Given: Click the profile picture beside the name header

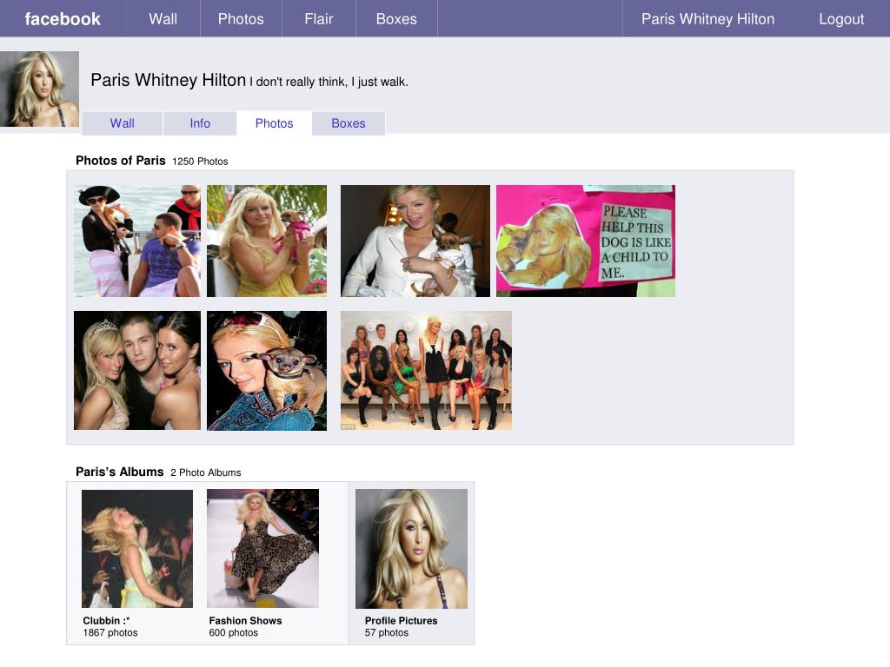Looking at the screenshot, I should (39, 89).
